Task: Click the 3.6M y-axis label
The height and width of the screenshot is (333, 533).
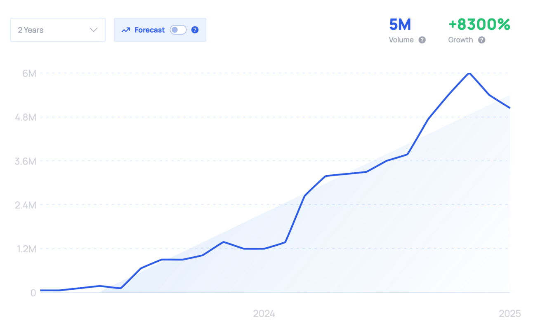Action: coord(26,161)
